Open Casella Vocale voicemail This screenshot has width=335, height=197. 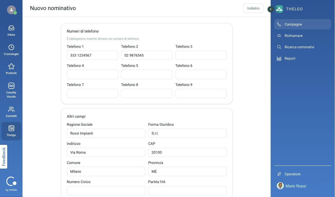point(11,90)
